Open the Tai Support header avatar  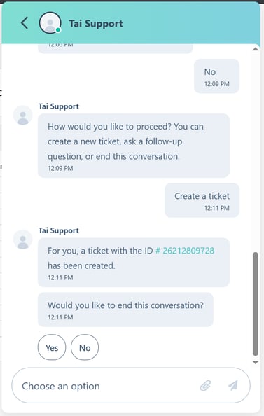tap(50, 23)
